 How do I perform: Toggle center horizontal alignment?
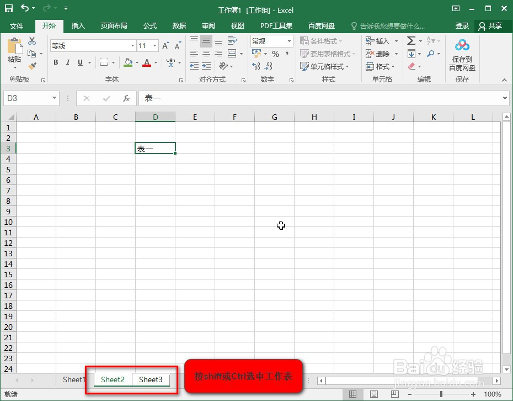(x=206, y=54)
